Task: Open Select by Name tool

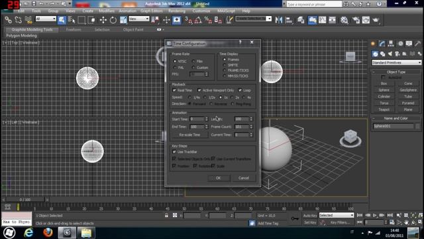Action: coord(72,20)
